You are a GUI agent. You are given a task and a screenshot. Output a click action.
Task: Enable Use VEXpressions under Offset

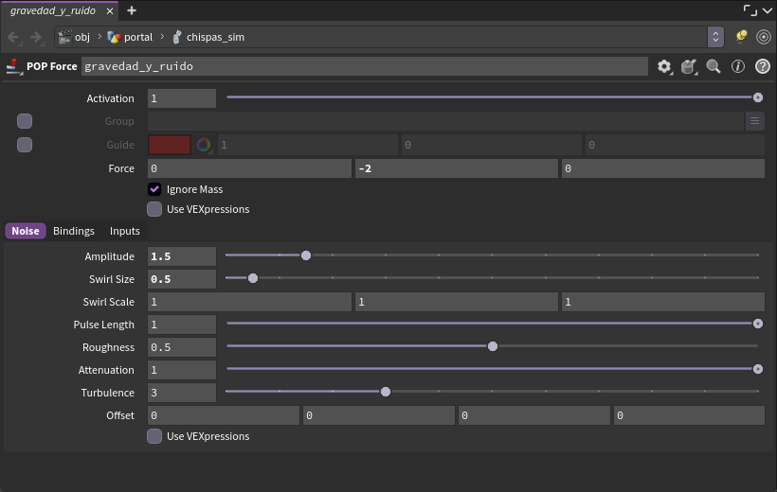click(x=154, y=436)
